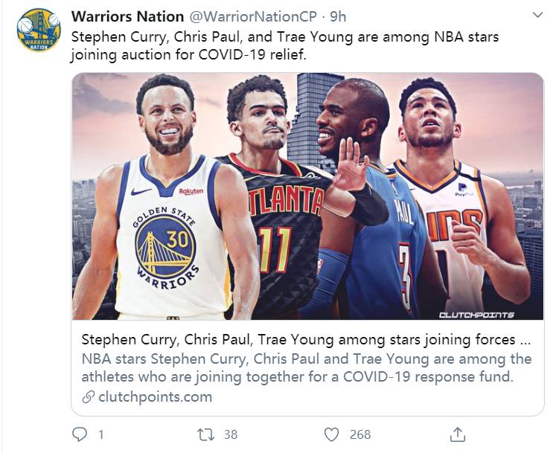Image resolution: width=559 pixels, height=453 pixels.
Task: Share the tweet using the upload arrow icon
Action: 459,434
